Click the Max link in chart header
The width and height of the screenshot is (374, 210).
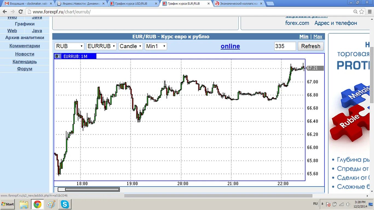click(318, 37)
